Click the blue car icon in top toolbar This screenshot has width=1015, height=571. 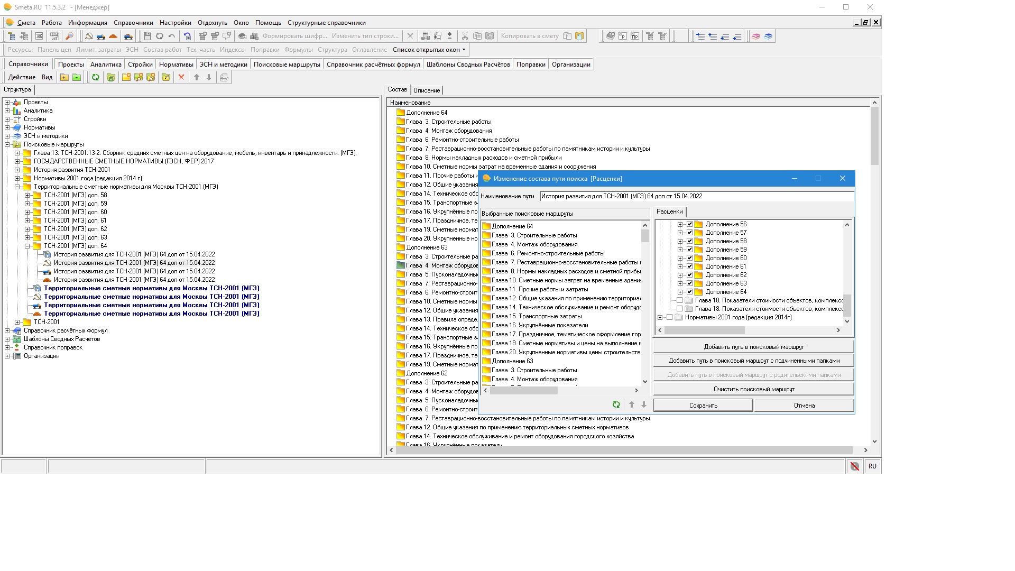click(128, 36)
